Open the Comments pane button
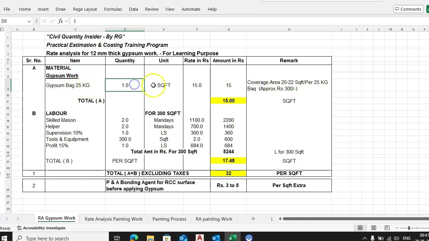Image resolution: width=429 pixels, height=241 pixels. pyautogui.click(x=408, y=9)
